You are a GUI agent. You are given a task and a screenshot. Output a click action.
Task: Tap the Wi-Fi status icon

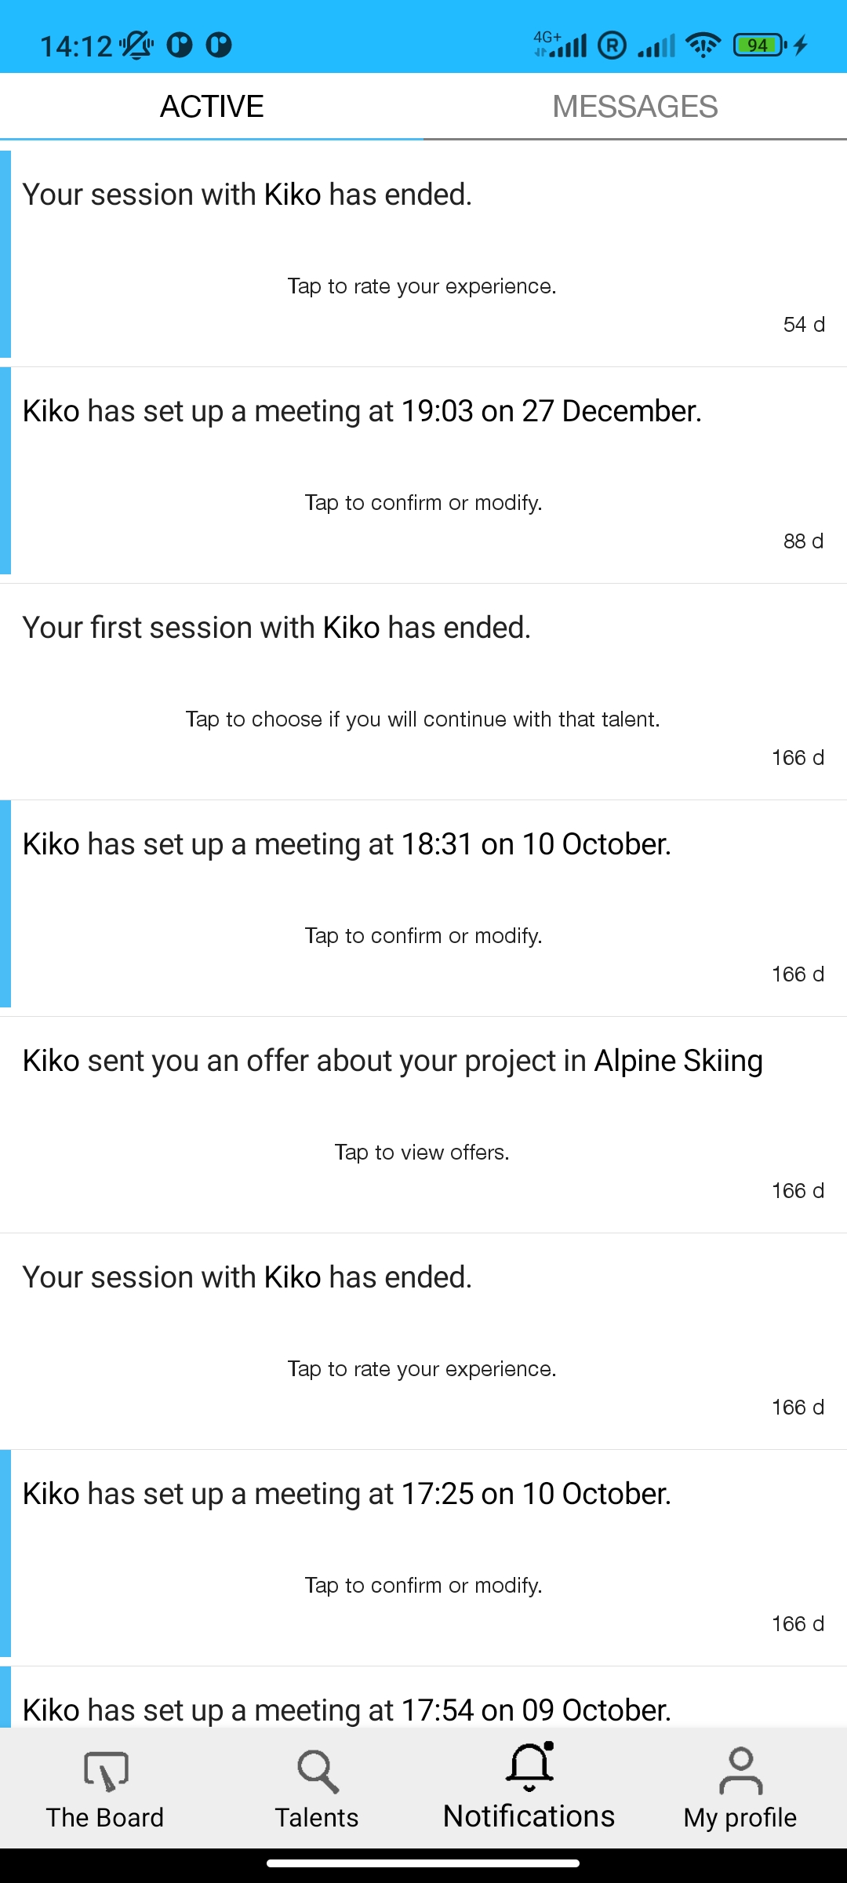[703, 46]
